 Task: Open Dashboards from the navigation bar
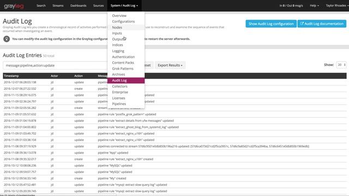[78, 5]
